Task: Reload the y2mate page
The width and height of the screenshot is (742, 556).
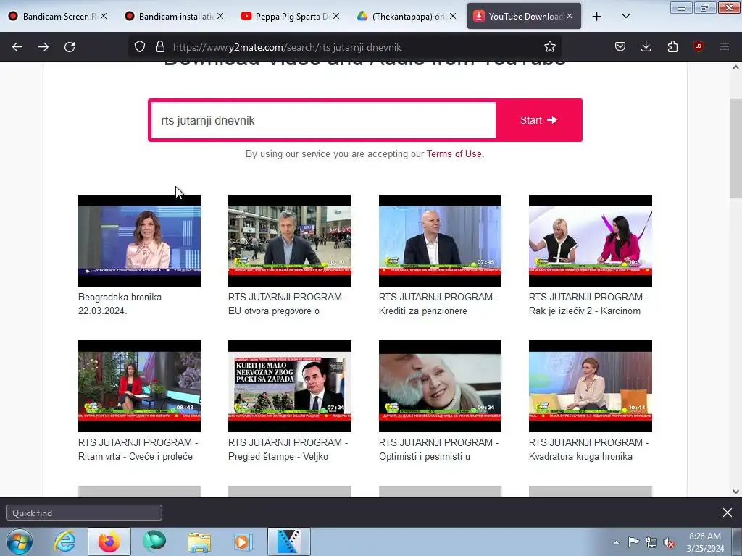Action: point(70,47)
